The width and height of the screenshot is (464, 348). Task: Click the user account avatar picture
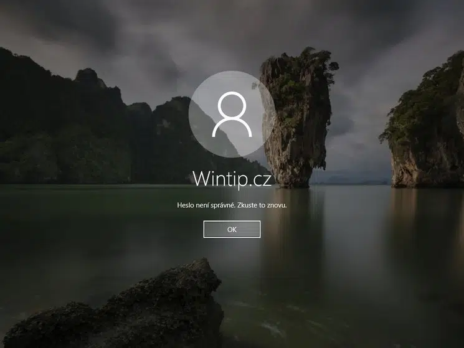coord(232,114)
